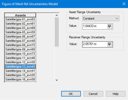Open unit menu icon for Receiver Range value
Viewport: 128px width, 100px height.
tap(110, 44)
